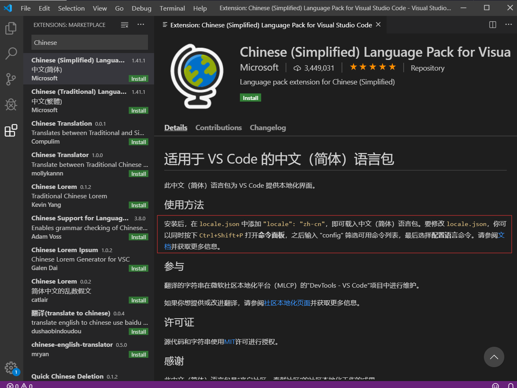Open the editor more actions ellipsis menu
Viewport: 517px width, 388px height.
point(508,24)
